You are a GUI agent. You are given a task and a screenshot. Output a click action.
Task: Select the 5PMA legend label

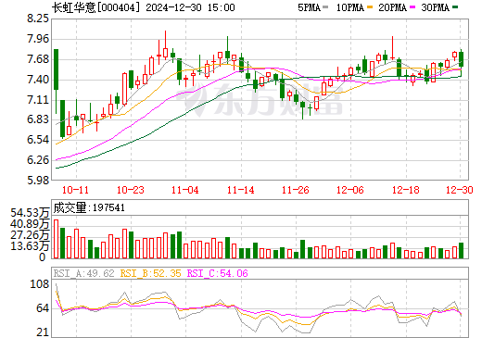[x=309, y=7]
